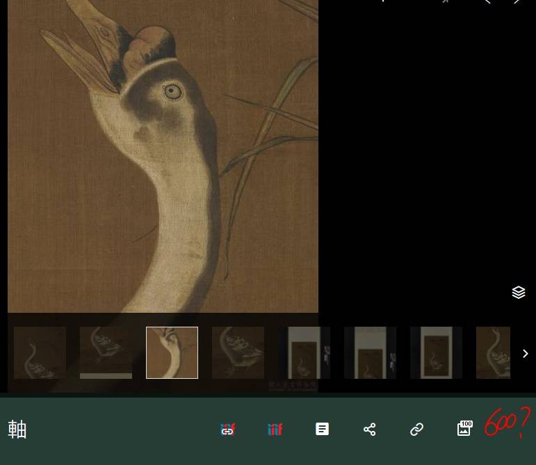Click the title text 軸

[17, 430]
